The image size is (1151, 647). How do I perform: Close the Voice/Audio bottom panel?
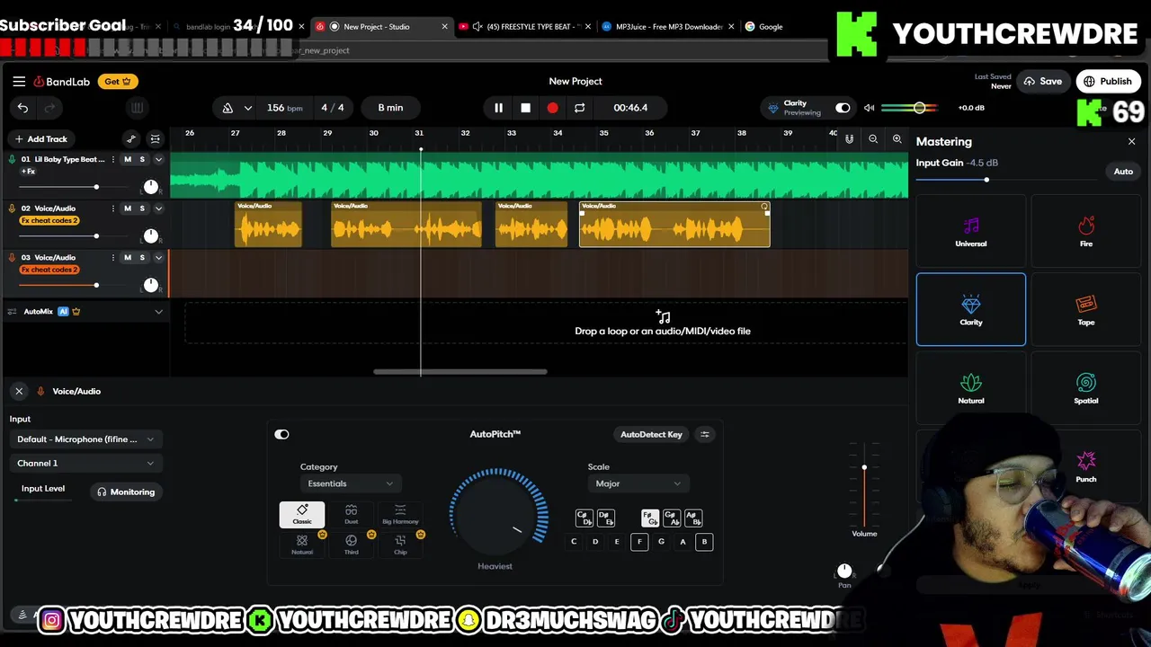pos(19,392)
